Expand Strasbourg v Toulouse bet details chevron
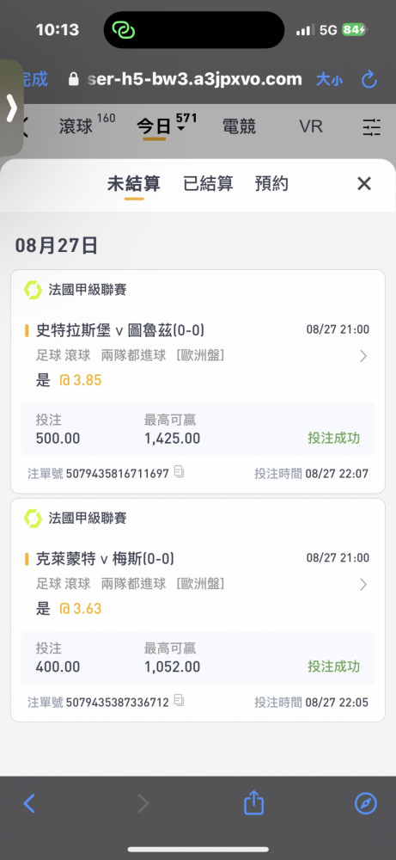The image size is (396, 860). [x=363, y=356]
